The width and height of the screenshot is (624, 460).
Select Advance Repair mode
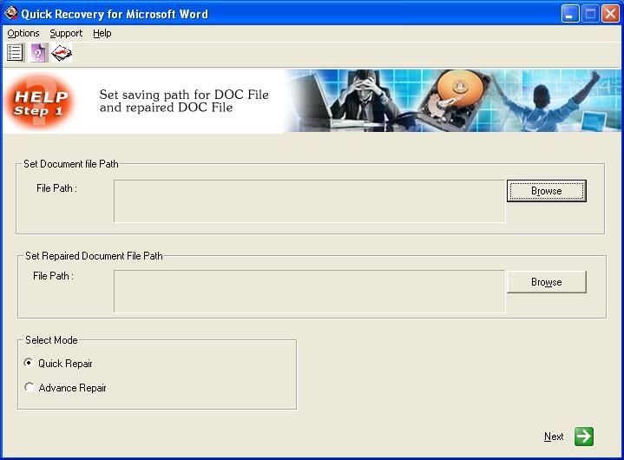[65, 388]
